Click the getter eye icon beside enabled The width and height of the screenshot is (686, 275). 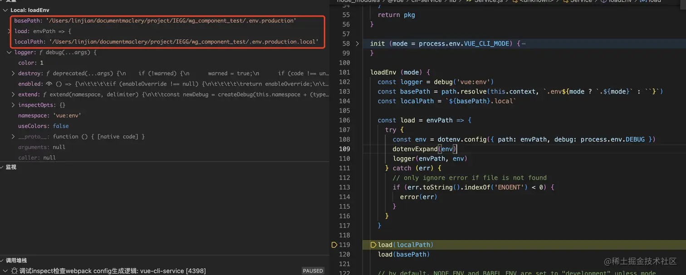point(49,84)
